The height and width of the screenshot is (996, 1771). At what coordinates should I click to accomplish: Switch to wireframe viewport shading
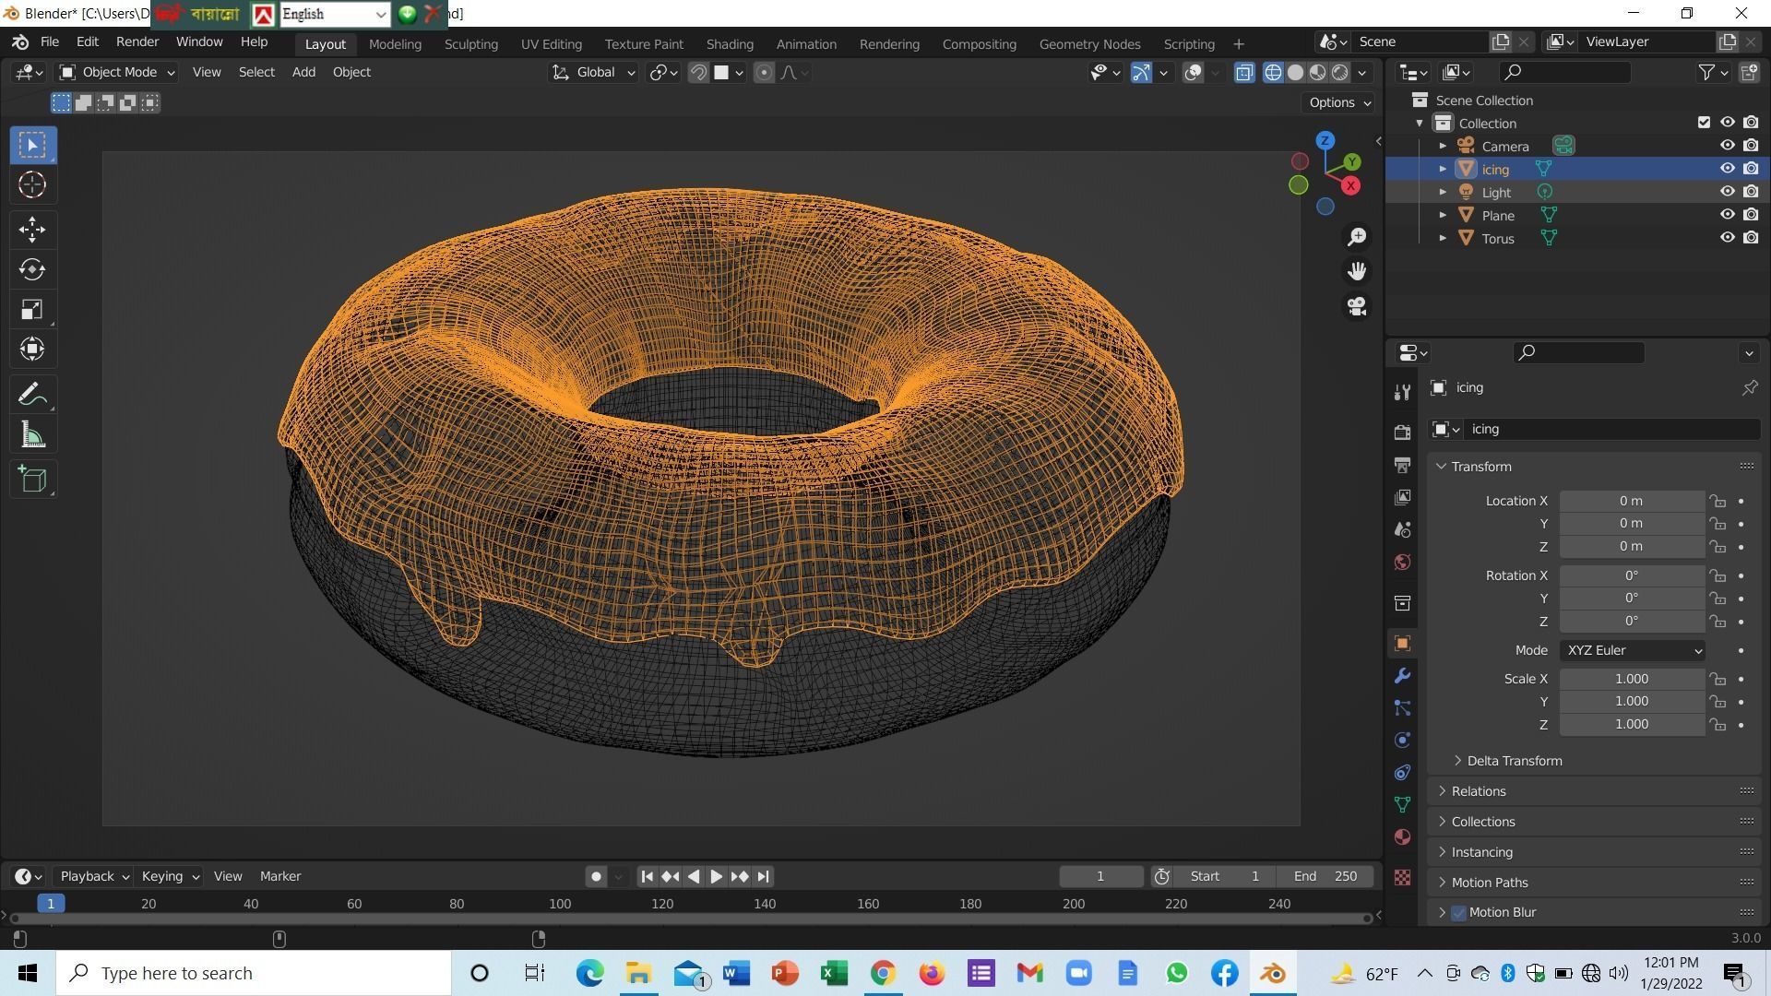coord(1273,73)
